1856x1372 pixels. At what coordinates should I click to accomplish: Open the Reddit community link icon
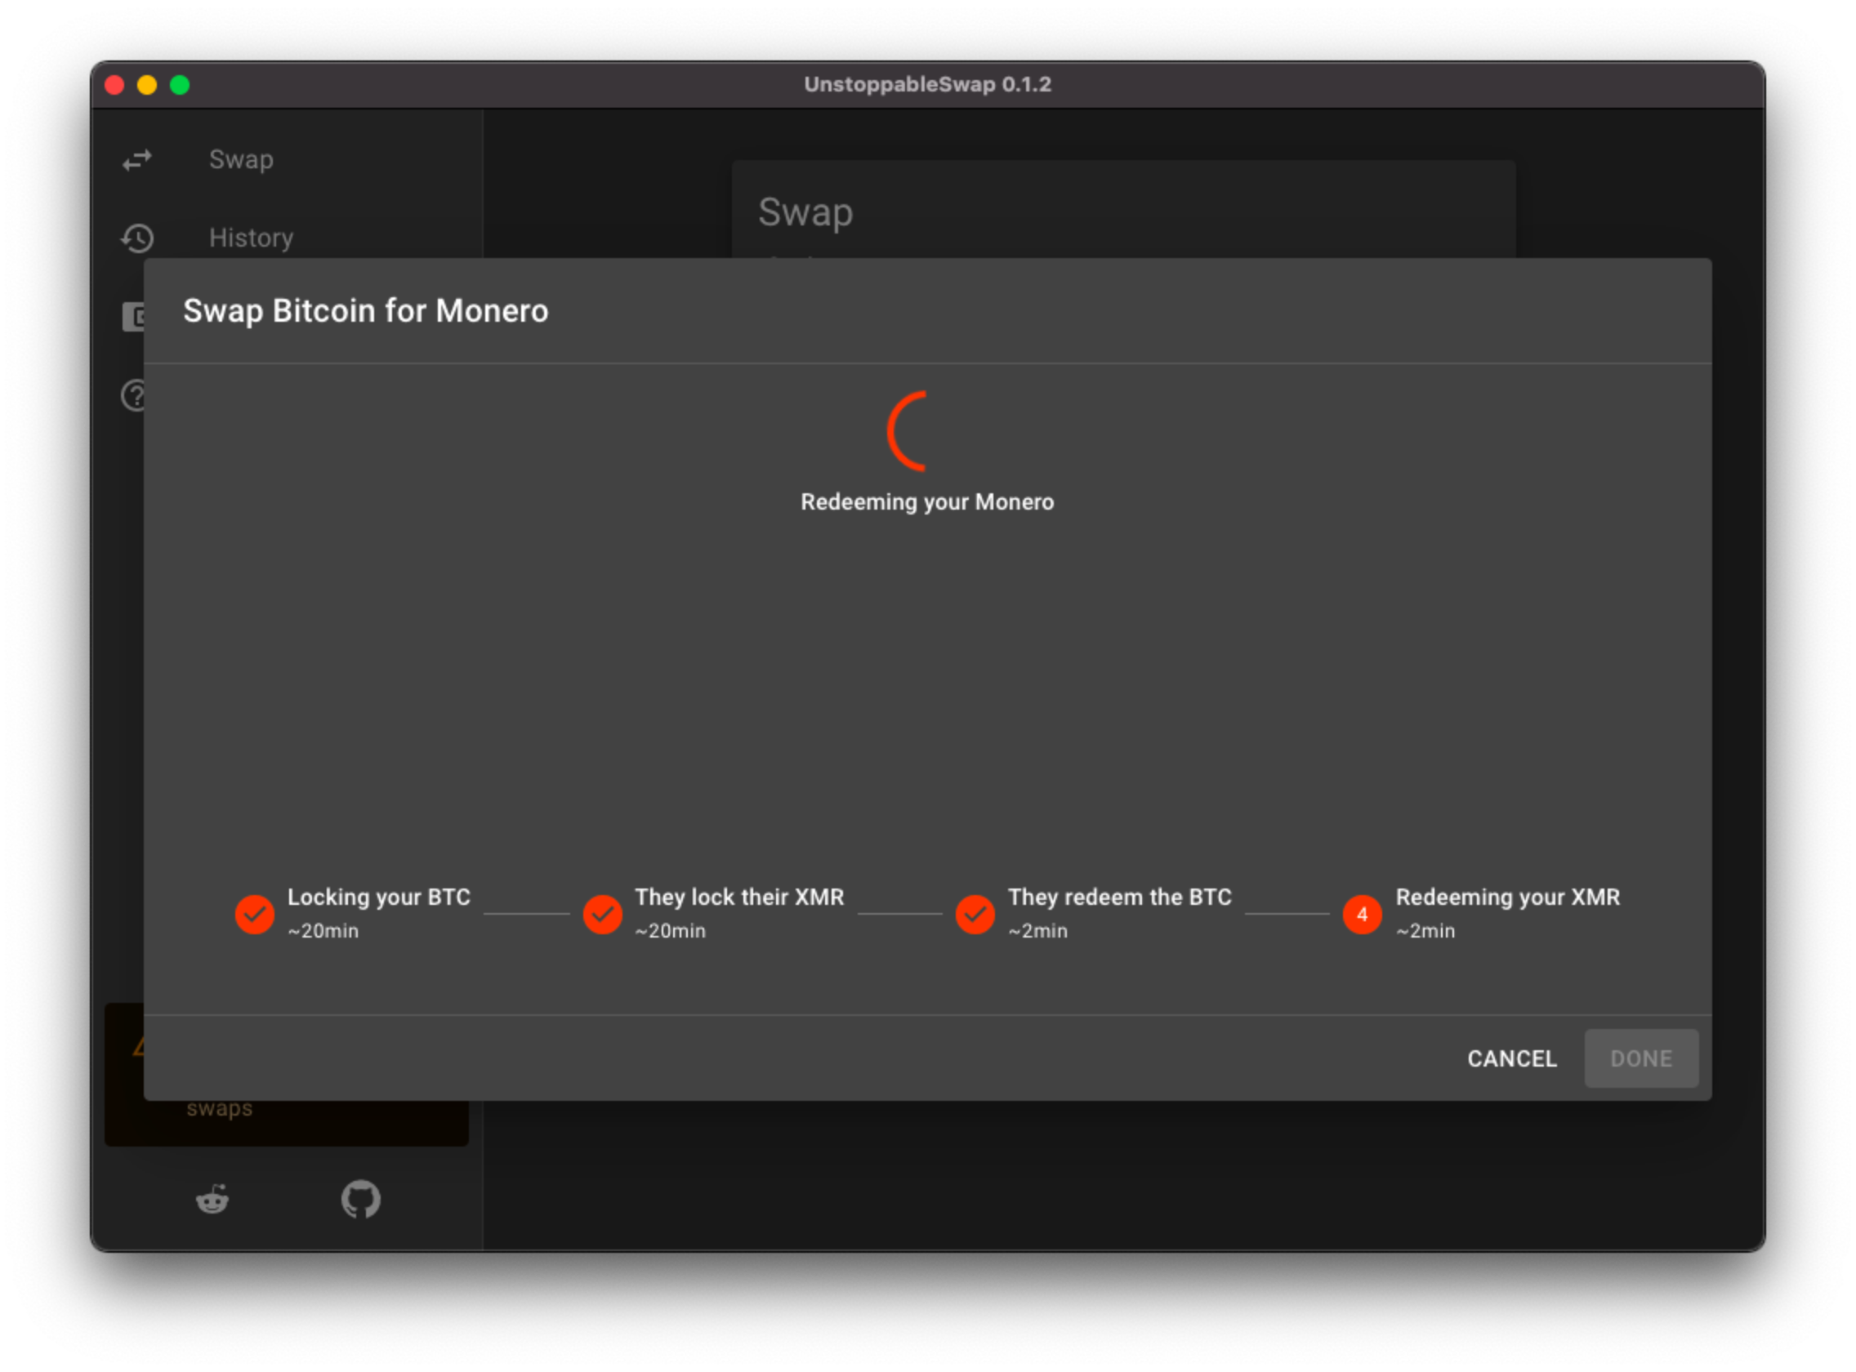click(x=212, y=1199)
